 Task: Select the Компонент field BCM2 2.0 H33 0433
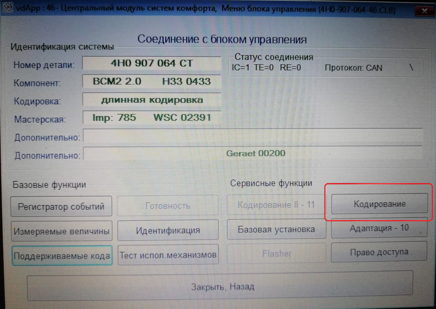pos(152,81)
